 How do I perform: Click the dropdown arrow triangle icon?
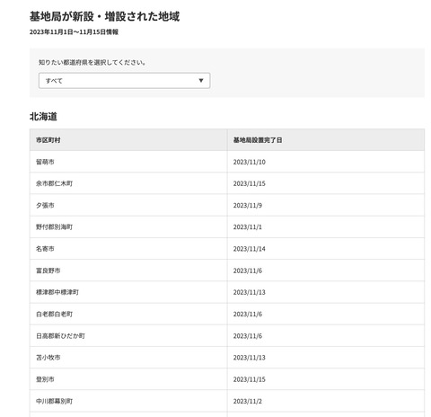pos(201,81)
